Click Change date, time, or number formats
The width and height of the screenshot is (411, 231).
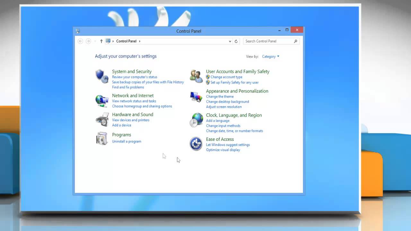click(234, 131)
